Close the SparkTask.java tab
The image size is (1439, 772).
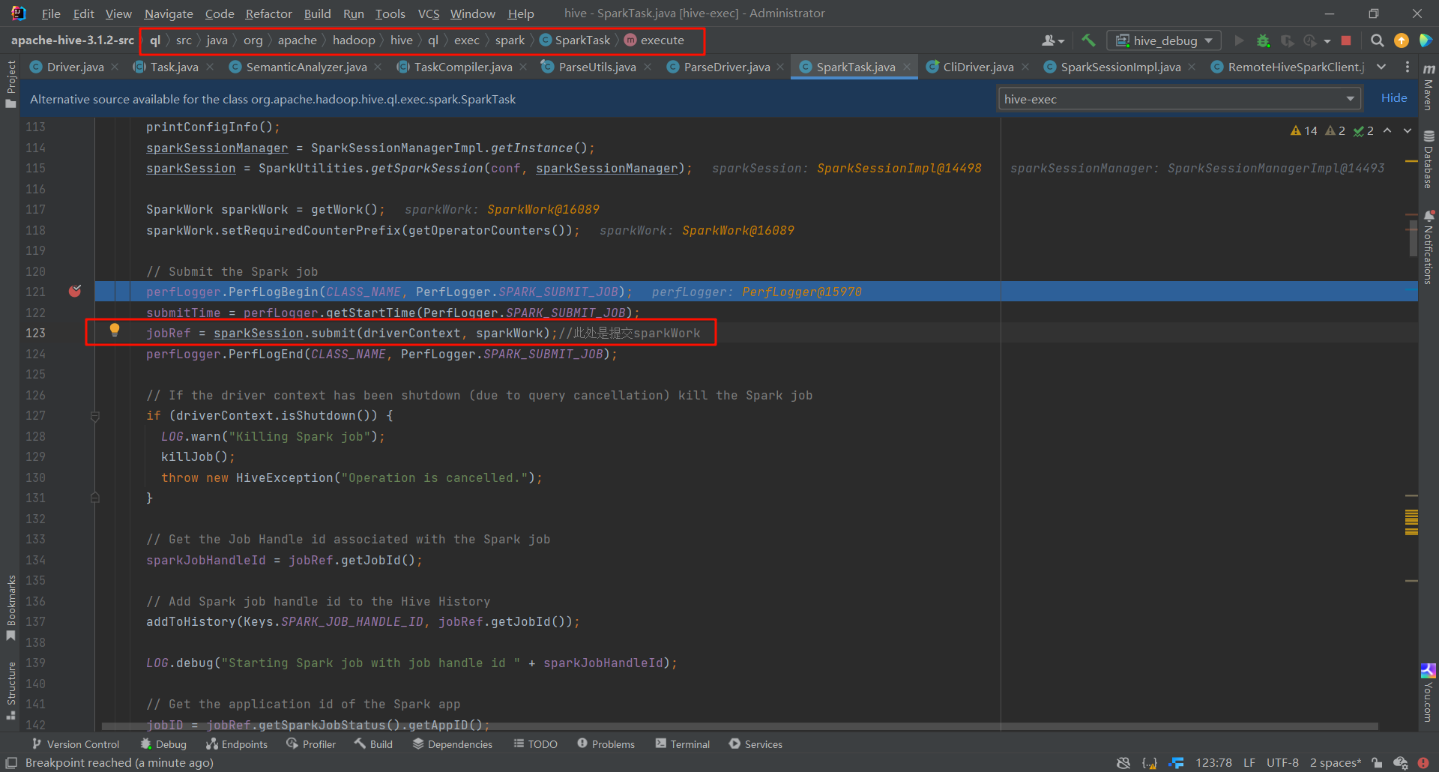coord(907,67)
